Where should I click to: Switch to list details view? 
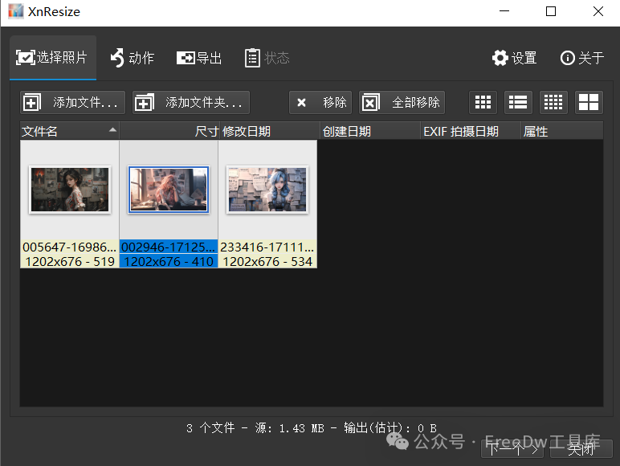coord(518,103)
